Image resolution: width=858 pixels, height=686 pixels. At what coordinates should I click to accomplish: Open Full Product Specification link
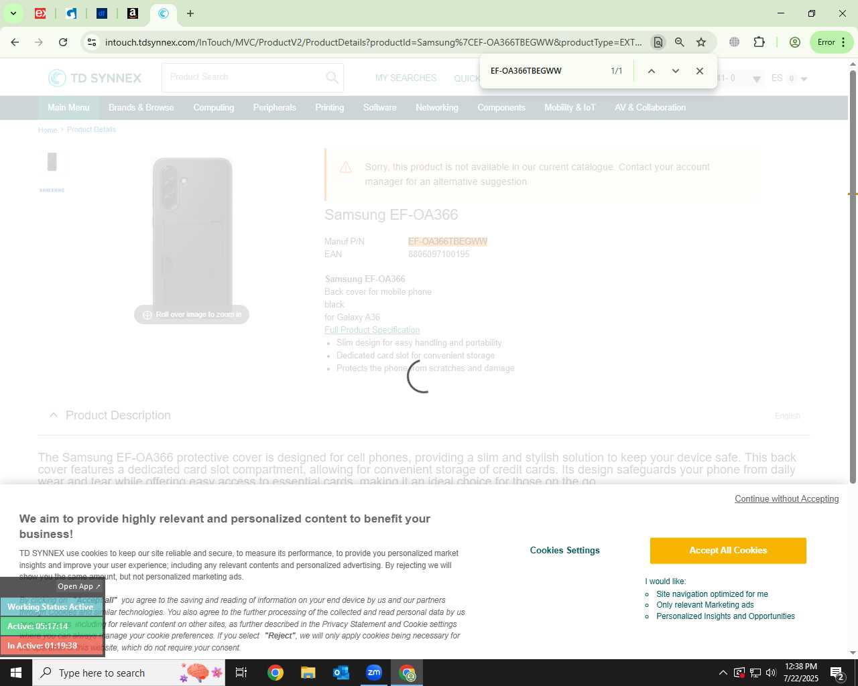[372, 330]
